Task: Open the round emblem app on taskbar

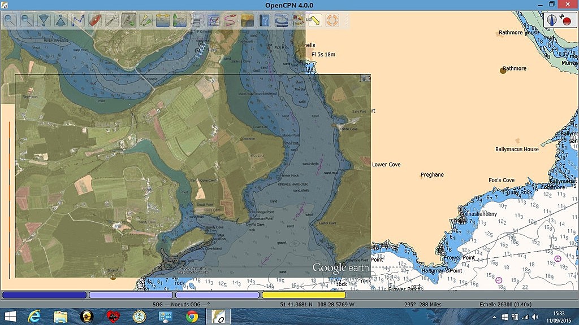Action: pos(139,317)
